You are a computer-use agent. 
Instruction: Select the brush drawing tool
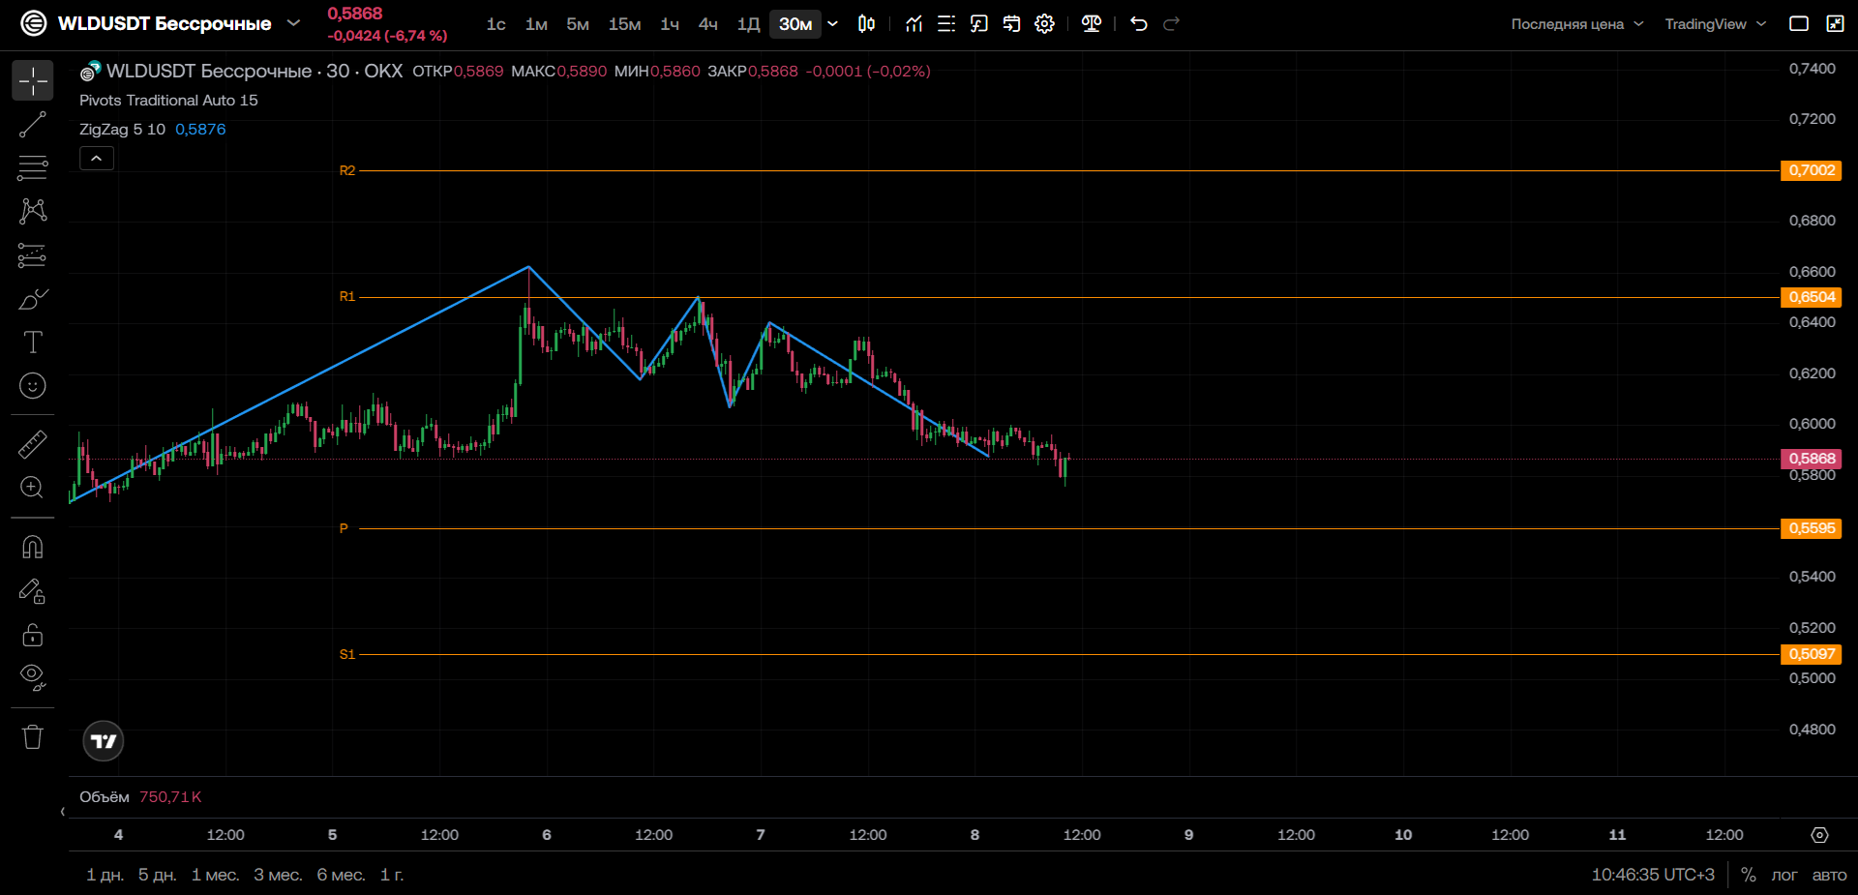33,299
